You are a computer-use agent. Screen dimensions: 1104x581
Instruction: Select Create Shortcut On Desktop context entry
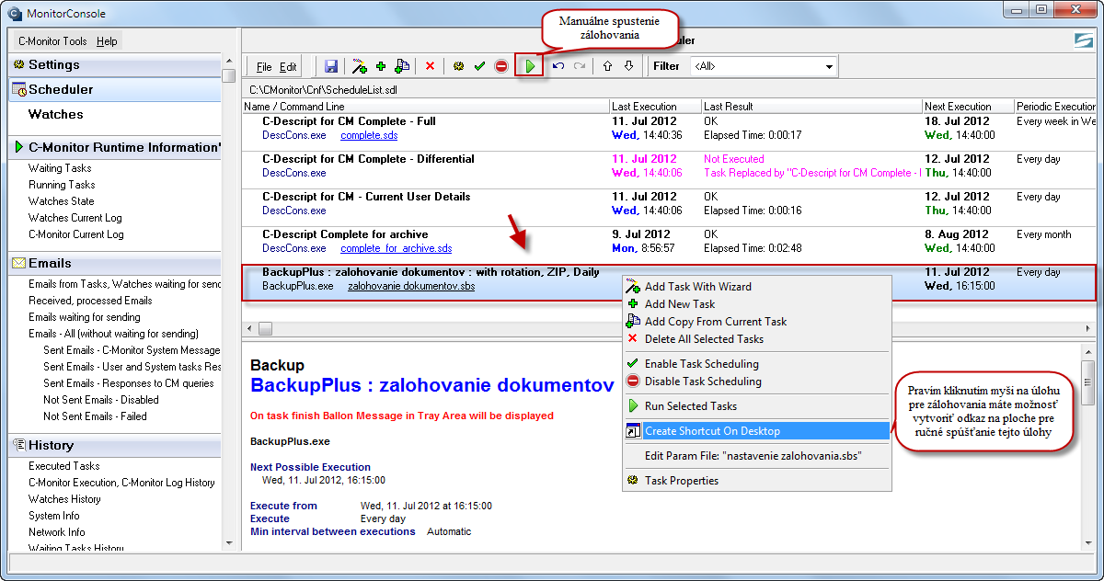click(x=756, y=431)
